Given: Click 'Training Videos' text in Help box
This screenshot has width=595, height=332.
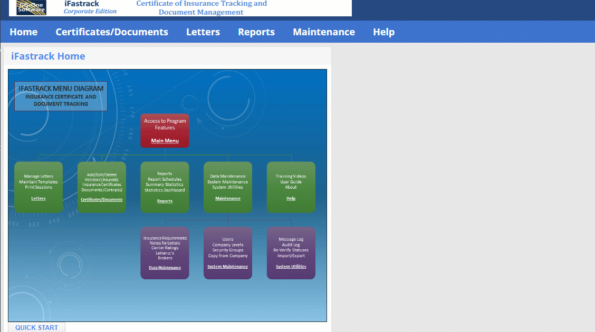Looking at the screenshot, I should coord(291,176).
